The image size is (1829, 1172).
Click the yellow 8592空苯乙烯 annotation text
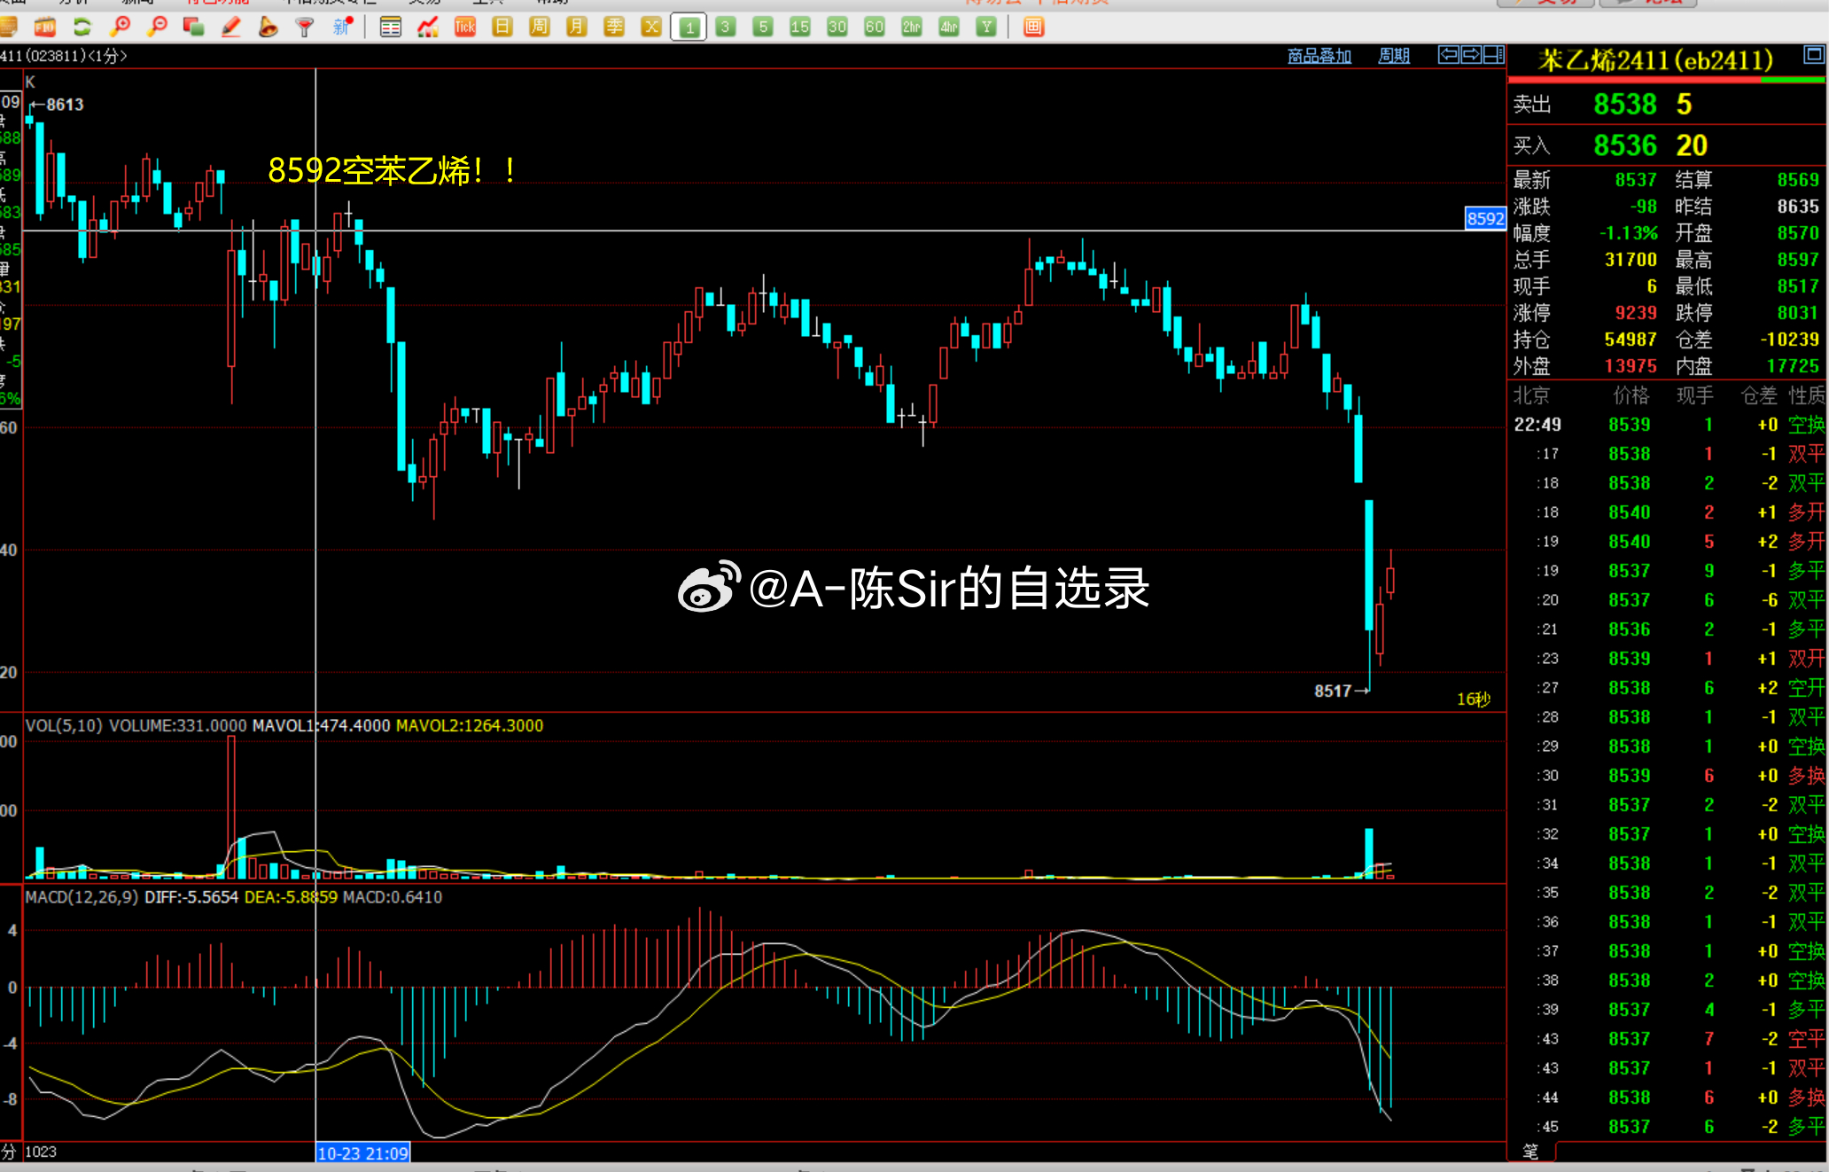(x=392, y=170)
